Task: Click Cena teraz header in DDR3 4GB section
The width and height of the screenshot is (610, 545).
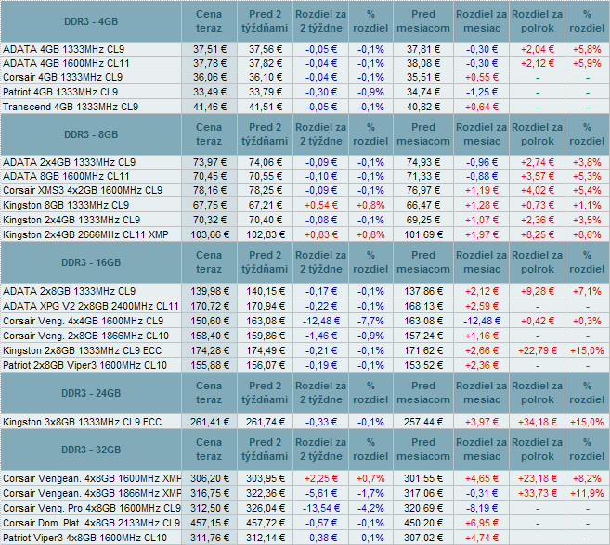Action: pyautogui.click(x=209, y=21)
